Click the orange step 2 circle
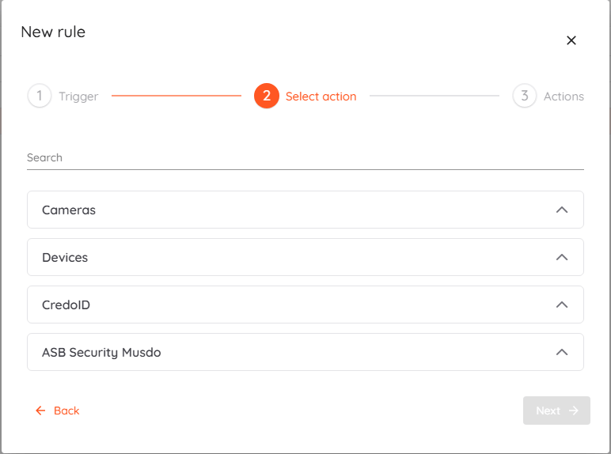Image resolution: width=611 pixels, height=454 pixels. (x=267, y=96)
